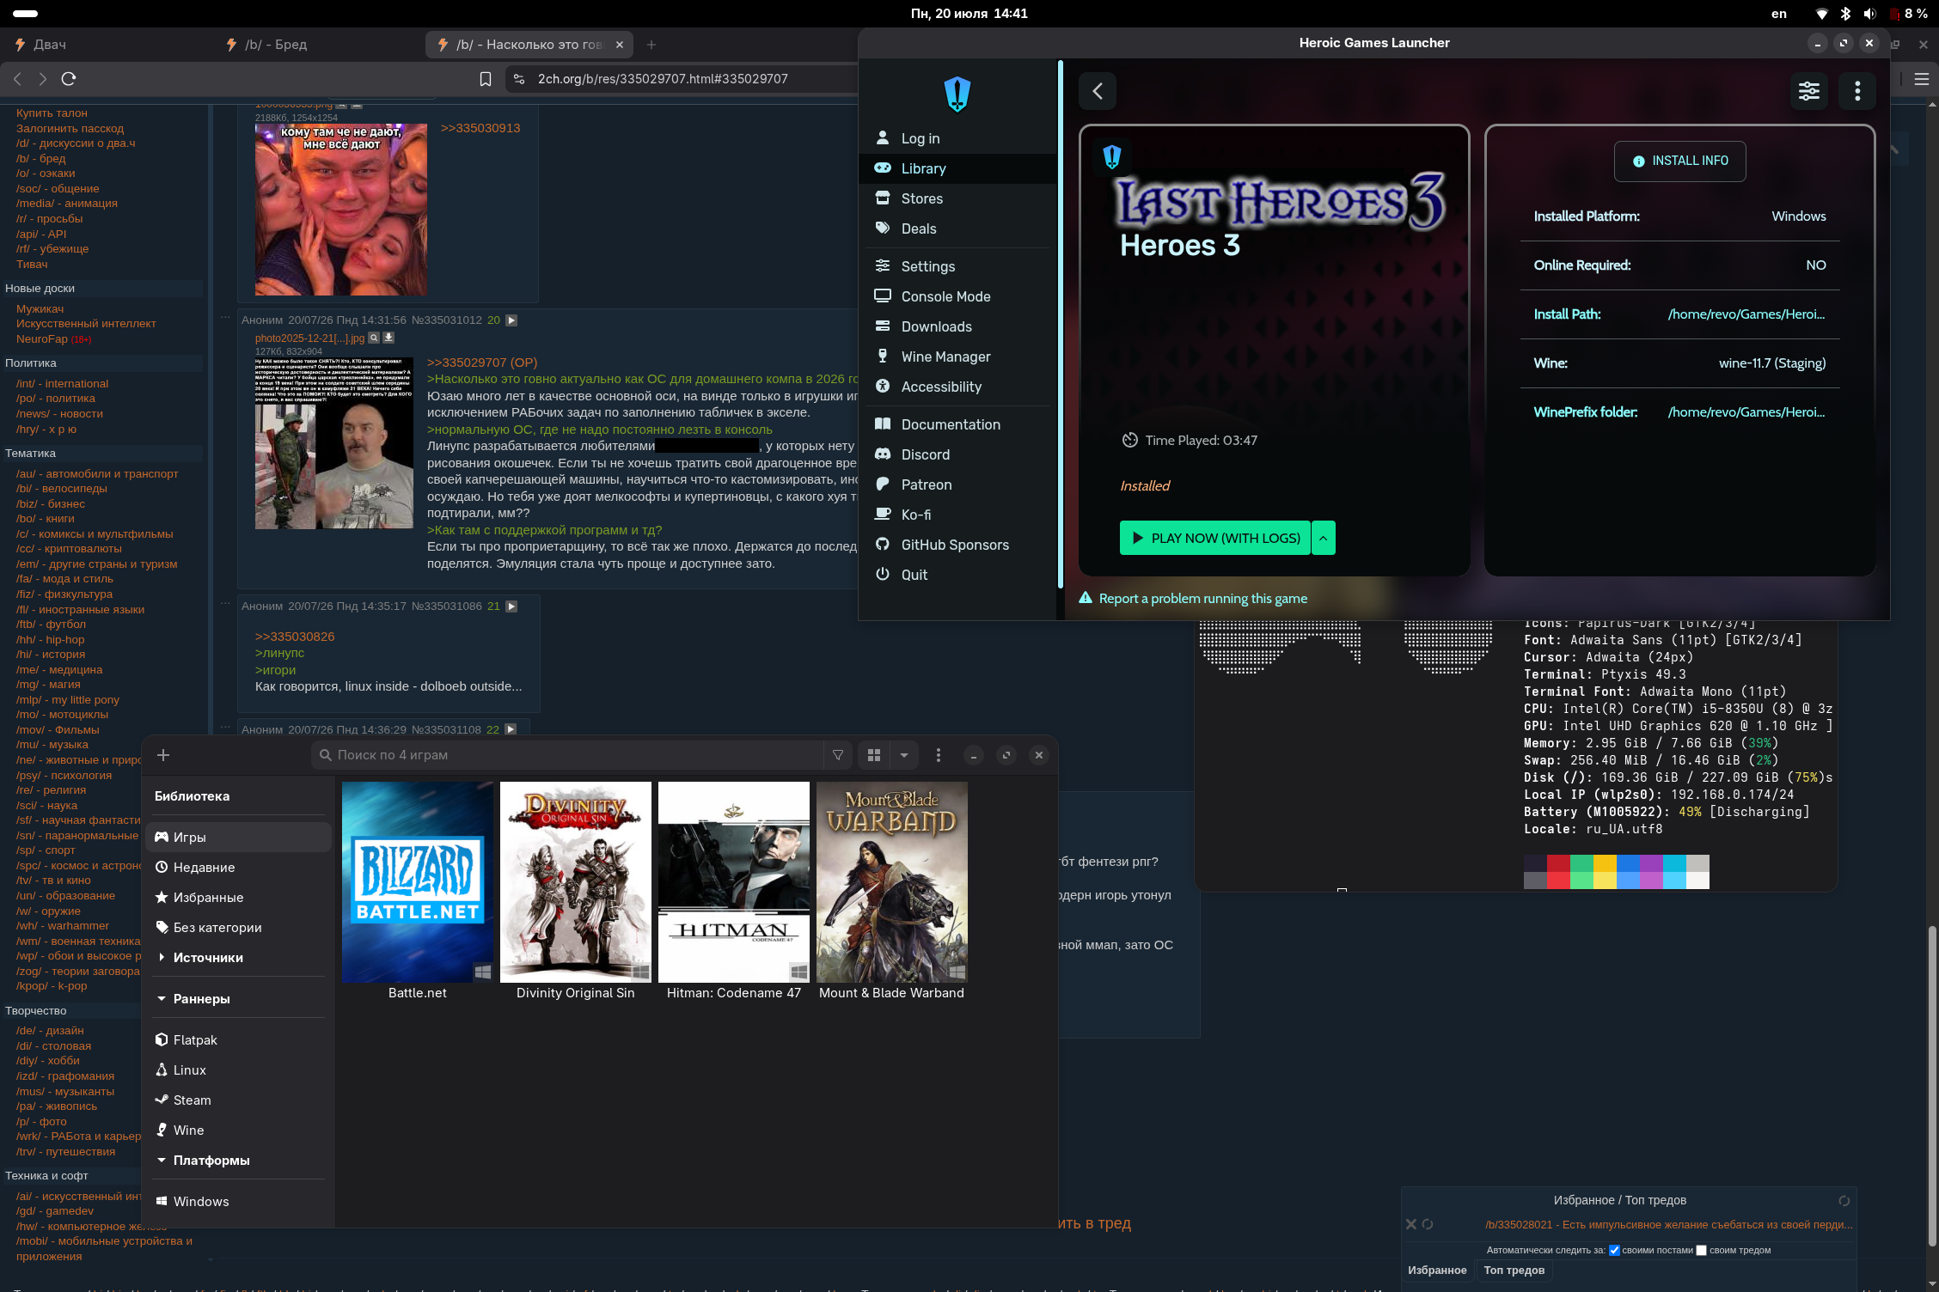
Task: Reload the browser page
Action: (69, 79)
